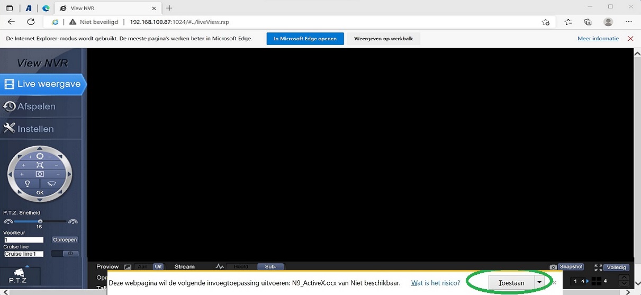
Task: Click the PTZ focus square icon
Action: tap(40, 174)
